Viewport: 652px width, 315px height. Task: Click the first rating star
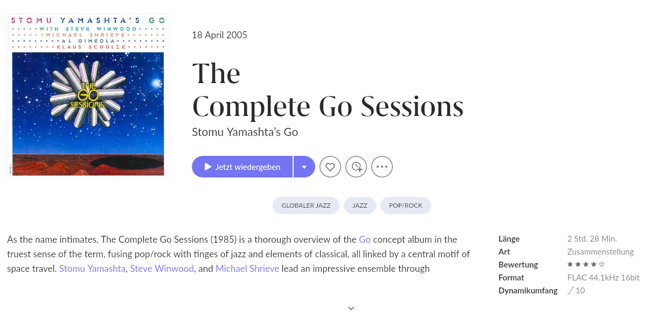(x=570, y=265)
